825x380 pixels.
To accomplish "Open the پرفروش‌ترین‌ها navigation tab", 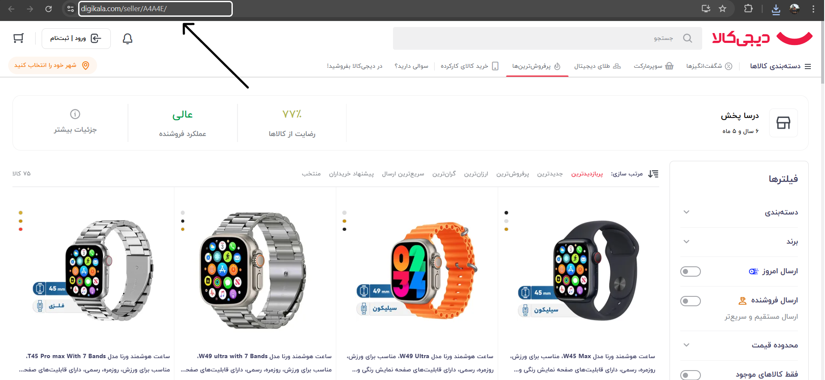I will click(537, 66).
